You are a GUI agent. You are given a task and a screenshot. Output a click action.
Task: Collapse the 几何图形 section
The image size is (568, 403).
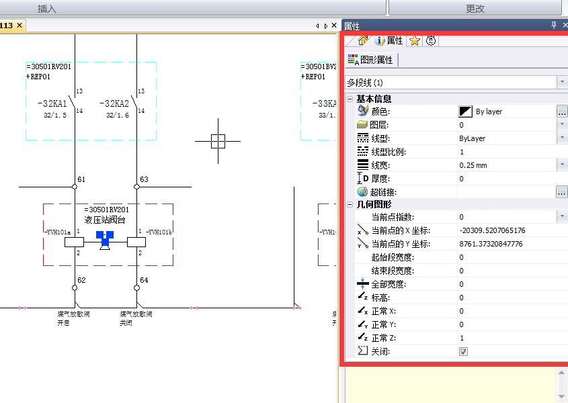350,205
